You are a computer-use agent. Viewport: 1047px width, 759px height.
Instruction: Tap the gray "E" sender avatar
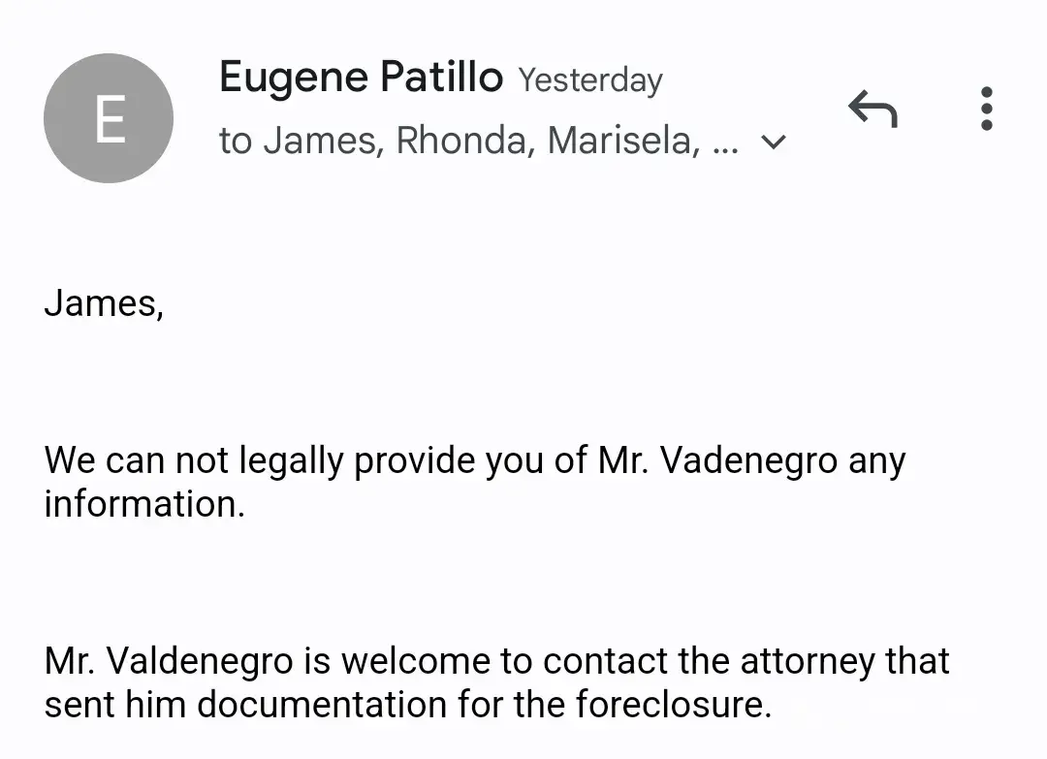(x=109, y=118)
